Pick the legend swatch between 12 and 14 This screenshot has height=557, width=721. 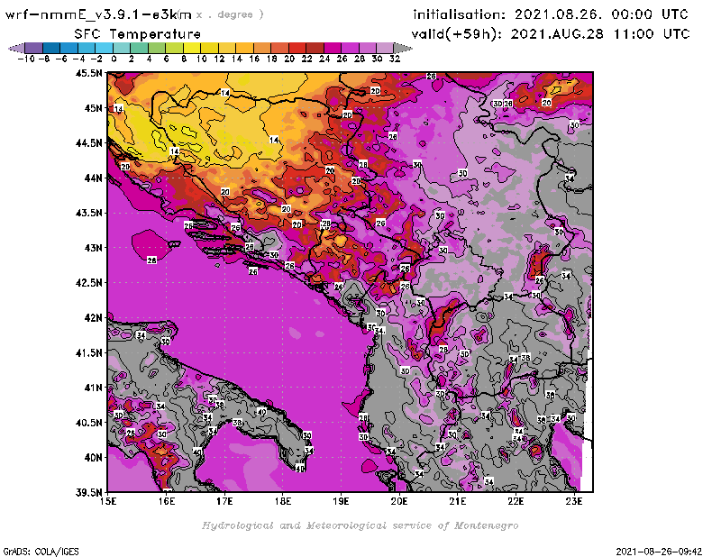point(227,48)
